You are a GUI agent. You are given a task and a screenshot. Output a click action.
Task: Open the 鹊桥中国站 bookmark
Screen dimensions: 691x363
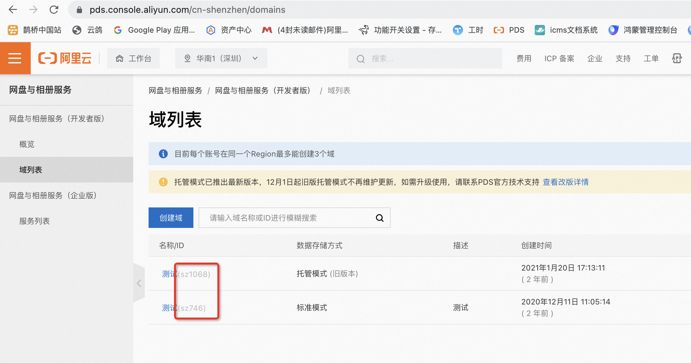(x=35, y=30)
